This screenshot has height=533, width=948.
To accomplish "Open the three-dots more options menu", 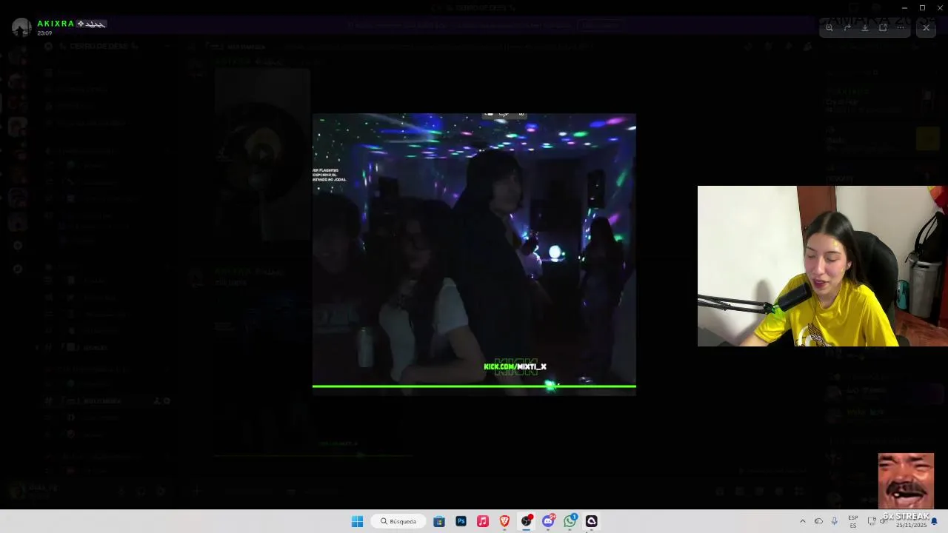I will (901, 27).
